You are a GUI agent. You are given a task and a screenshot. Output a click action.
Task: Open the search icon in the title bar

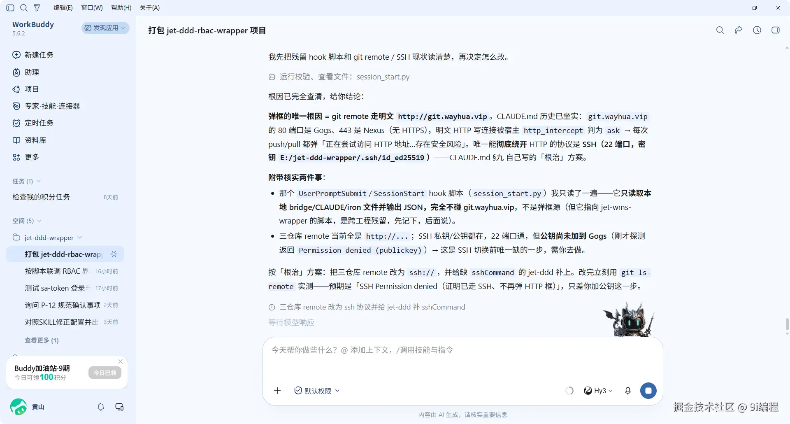(24, 8)
